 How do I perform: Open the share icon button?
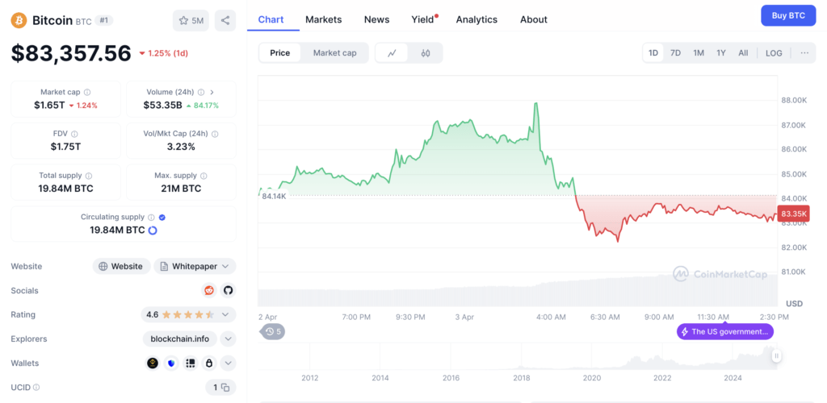[225, 20]
